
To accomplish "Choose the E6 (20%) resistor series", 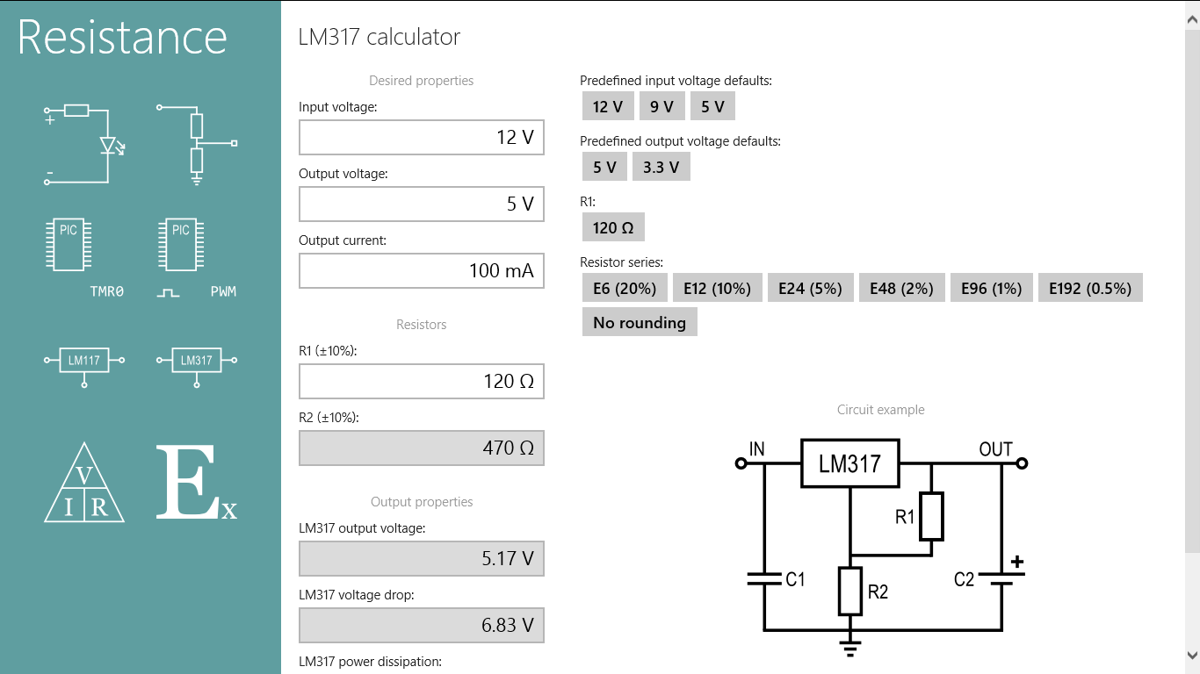I will 625,288.
